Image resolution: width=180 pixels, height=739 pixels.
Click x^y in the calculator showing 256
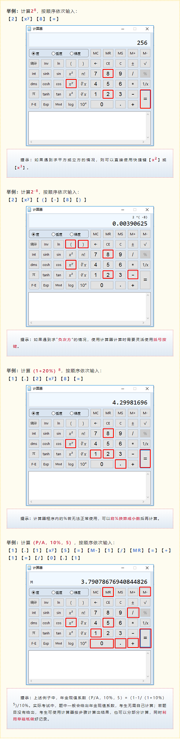pos(71,84)
